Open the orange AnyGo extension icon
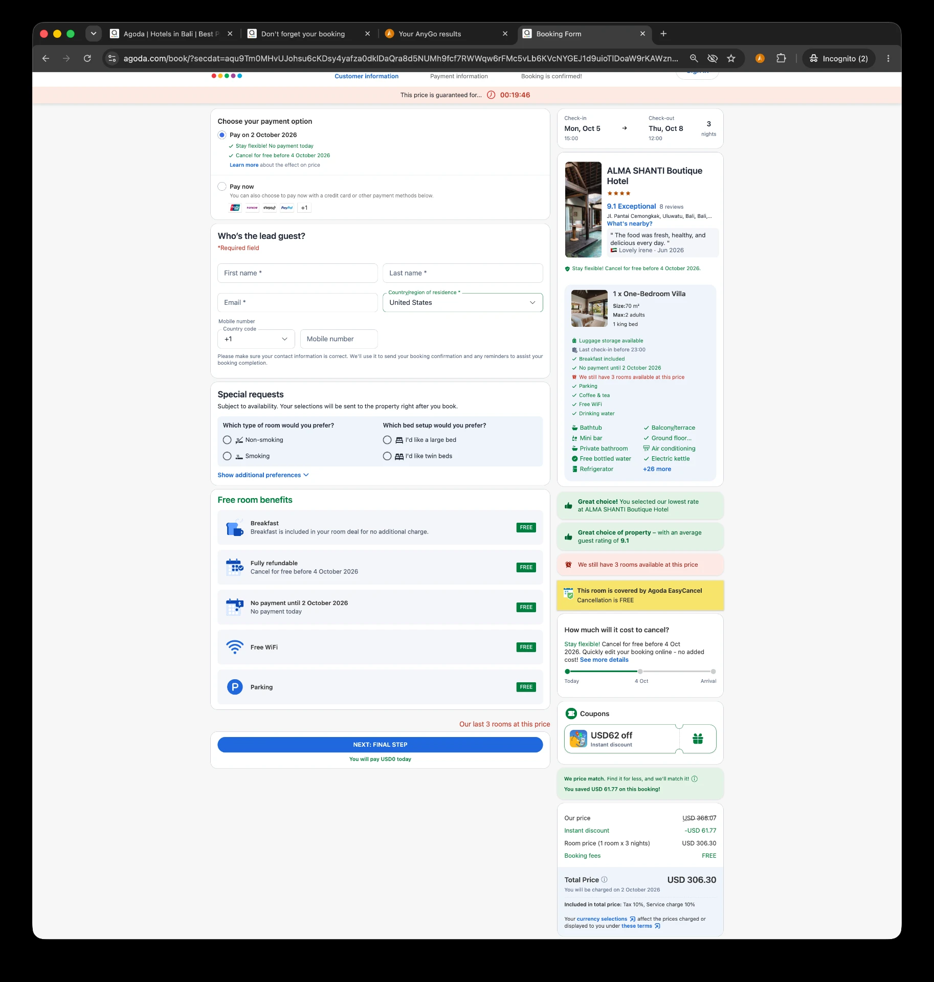This screenshot has width=934, height=982. [760, 58]
